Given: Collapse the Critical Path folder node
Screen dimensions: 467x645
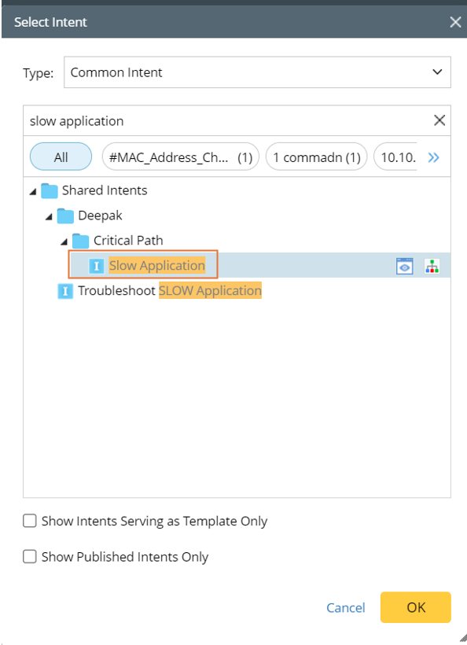Looking at the screenshot, I should [x=64, y=242].
